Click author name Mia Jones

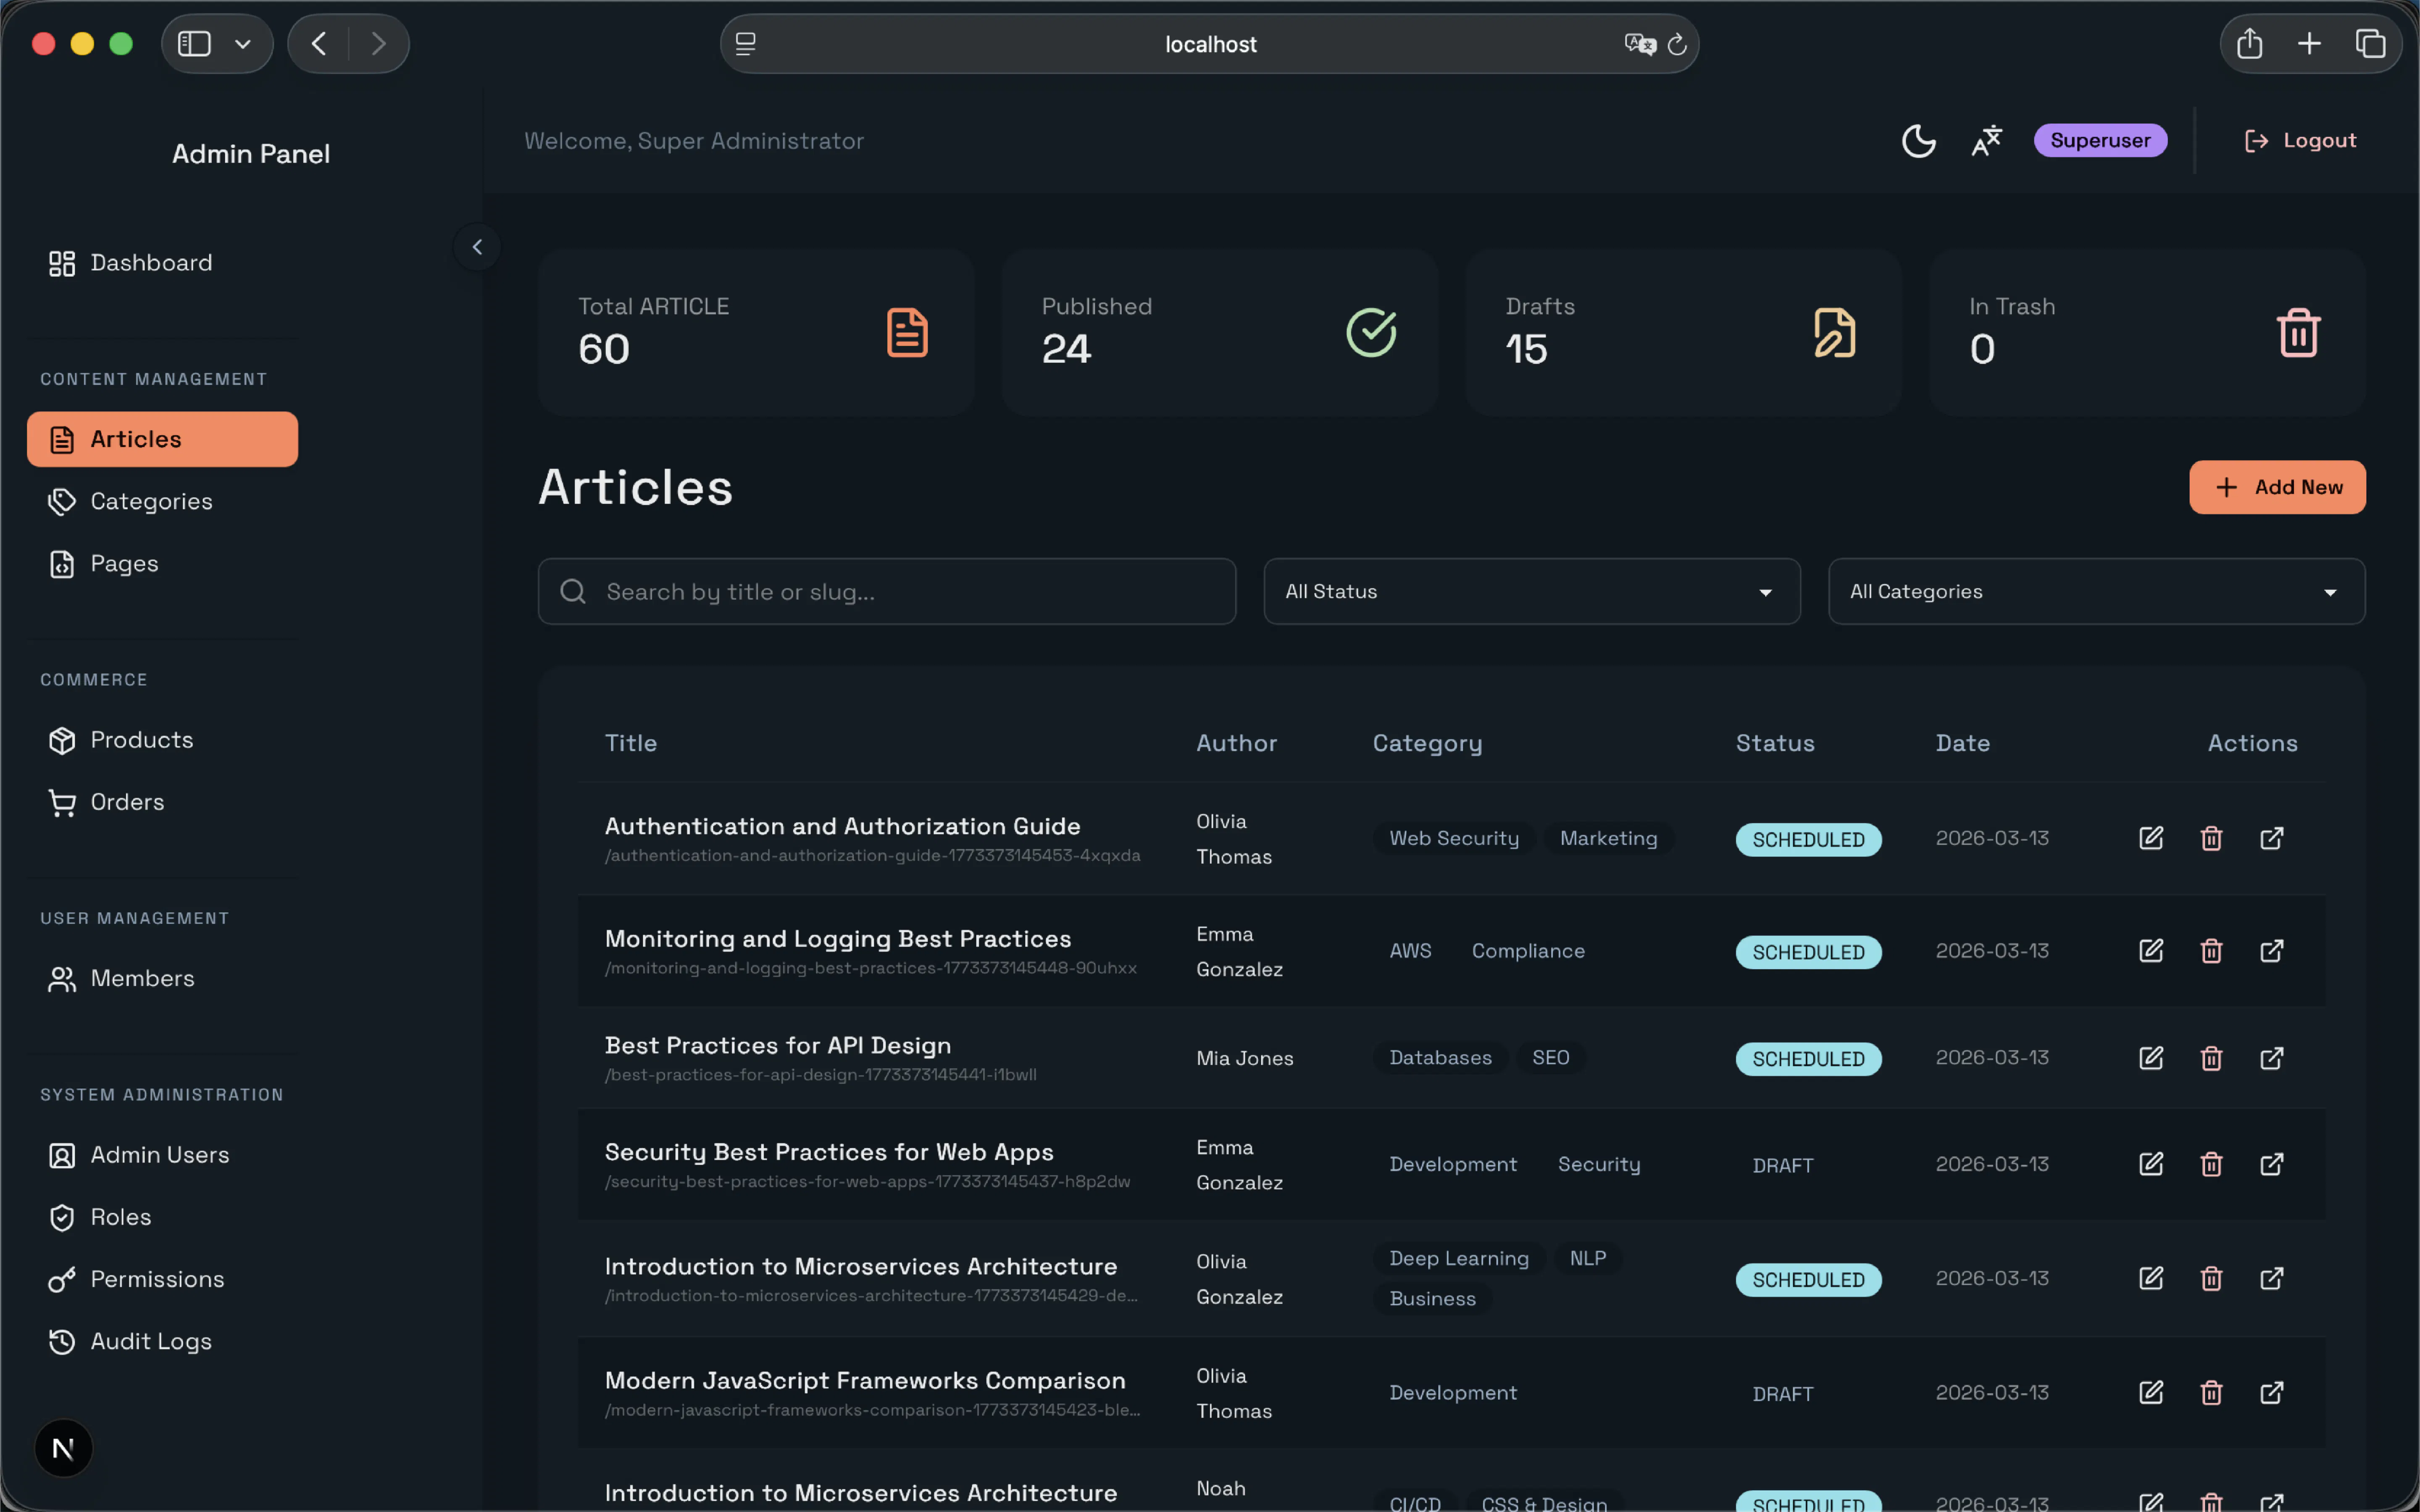pyautogui.click(x=1244, y=1058)
